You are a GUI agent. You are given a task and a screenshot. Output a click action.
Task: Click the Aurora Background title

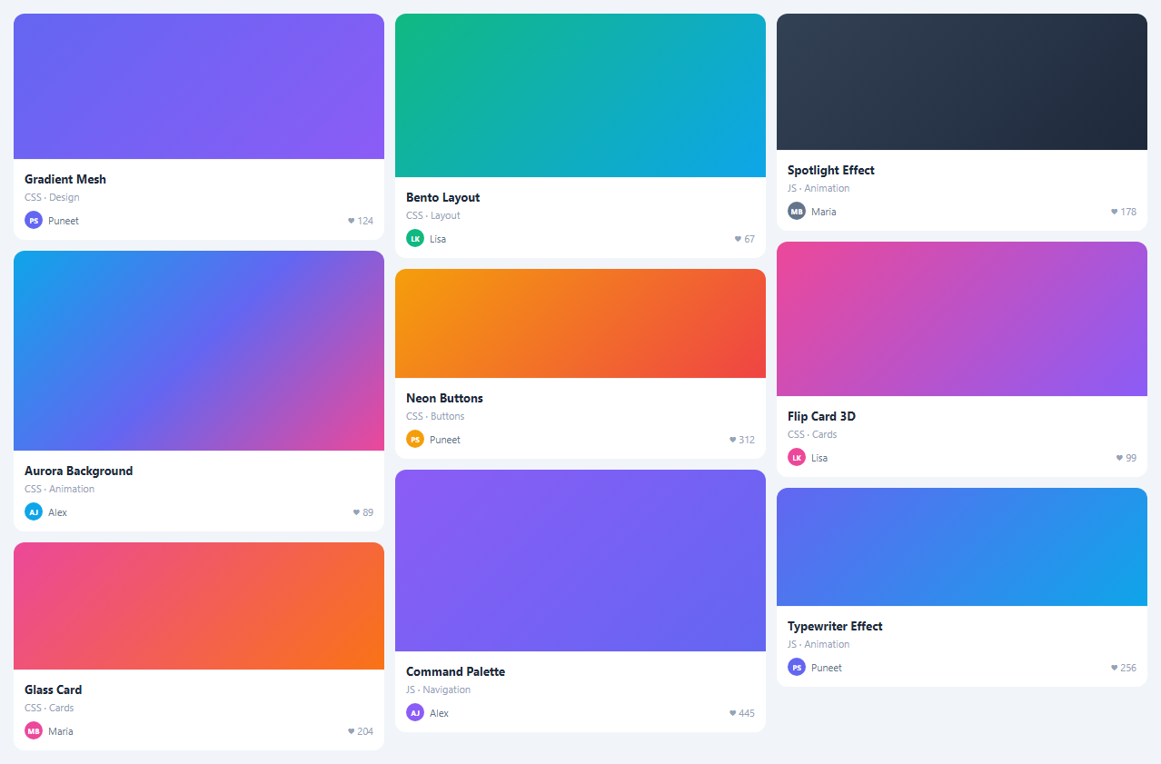point(79,471)
